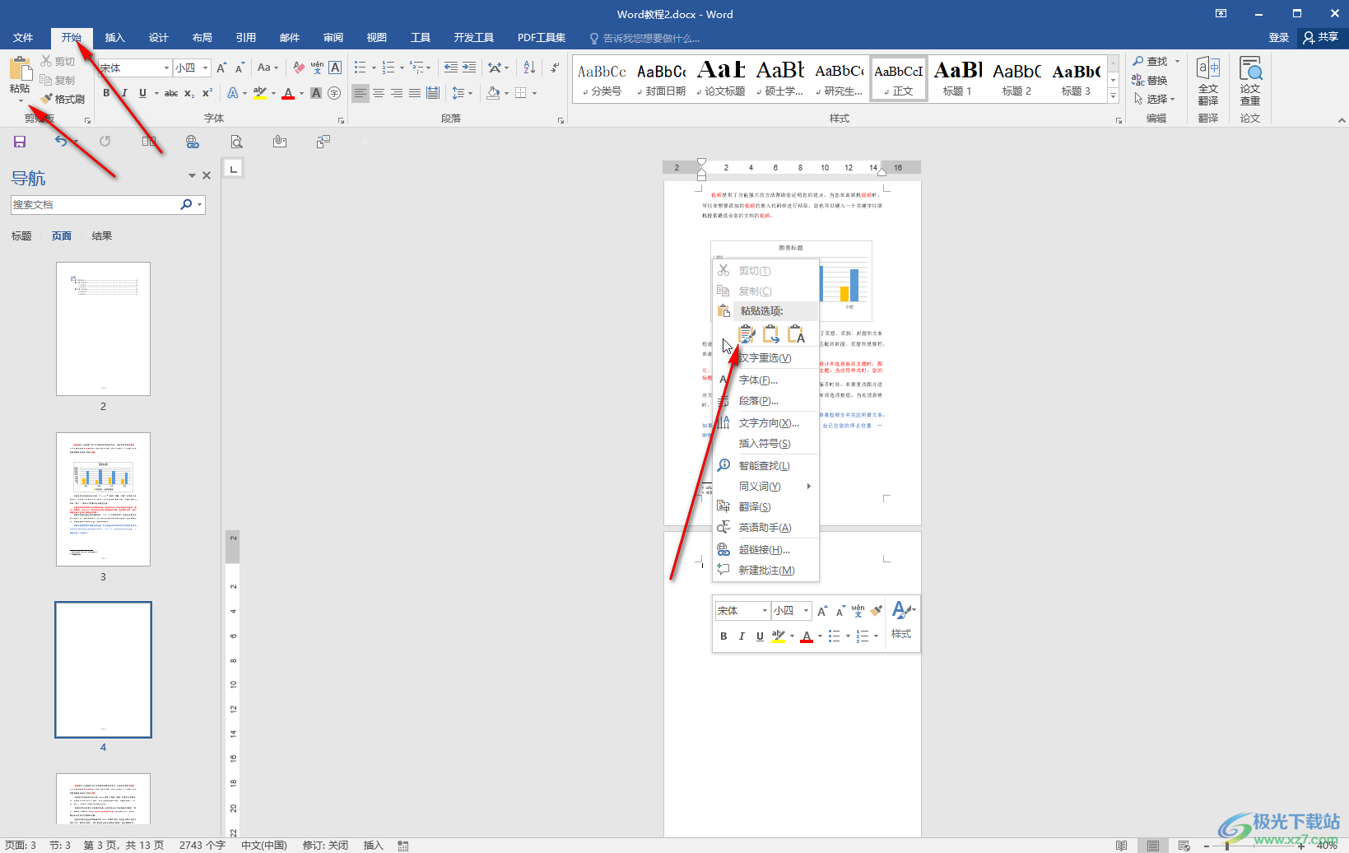1349x853 pixels.
Task: Click the search magnifier in the navigation pane
Action: (186, 204)
